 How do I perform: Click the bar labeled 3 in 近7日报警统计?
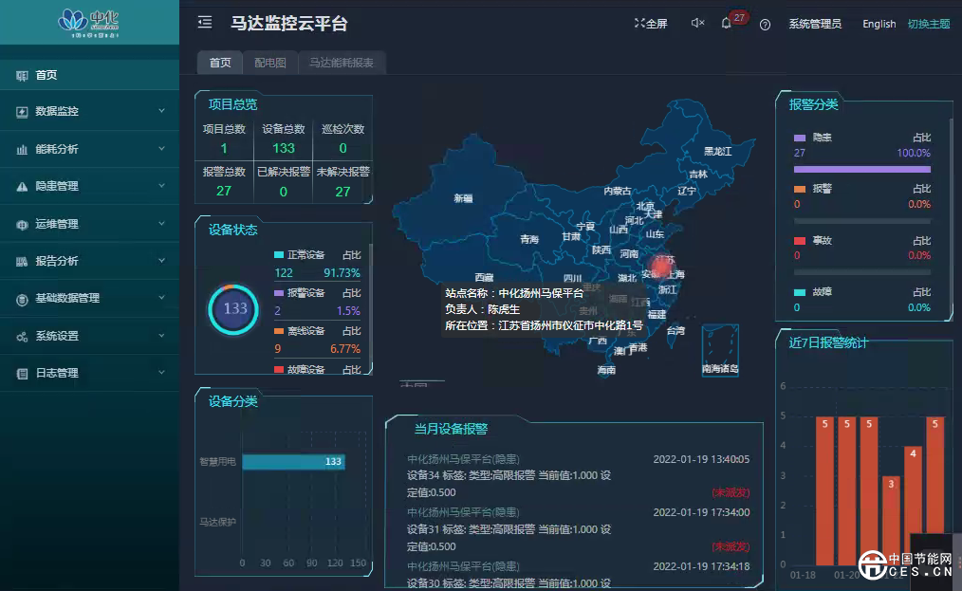click(891, 521)
